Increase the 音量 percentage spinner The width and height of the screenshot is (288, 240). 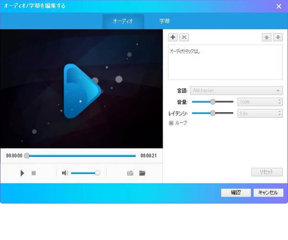point(279,100)
